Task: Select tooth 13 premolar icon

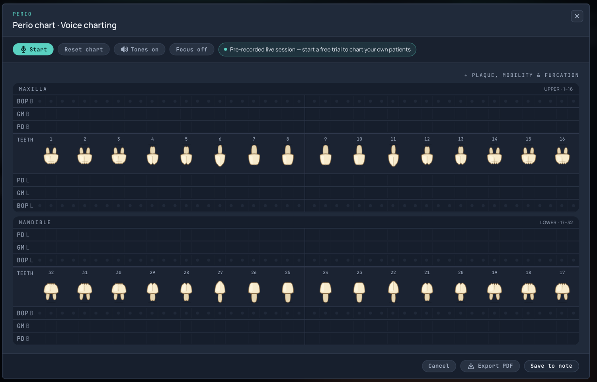Action: 461,155
